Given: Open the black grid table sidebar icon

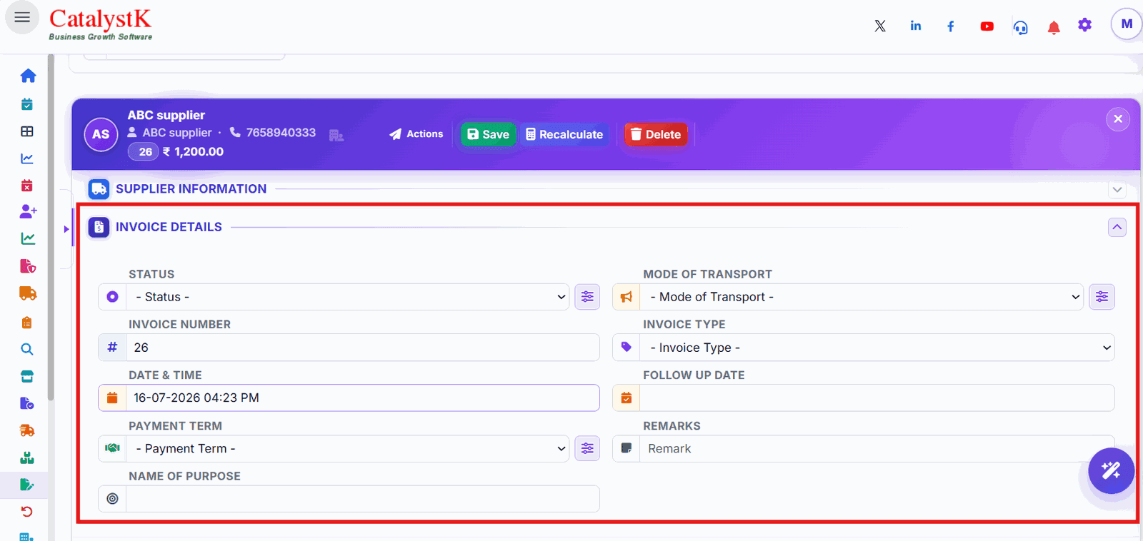Looking at the screenshot, I should pyautogui.click(x=27, y=131).
